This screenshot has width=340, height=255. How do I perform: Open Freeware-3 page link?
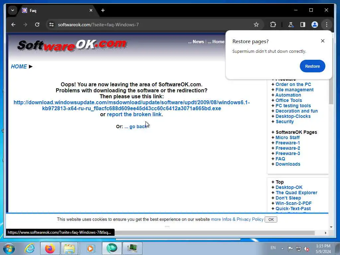[x=288, y=153]
